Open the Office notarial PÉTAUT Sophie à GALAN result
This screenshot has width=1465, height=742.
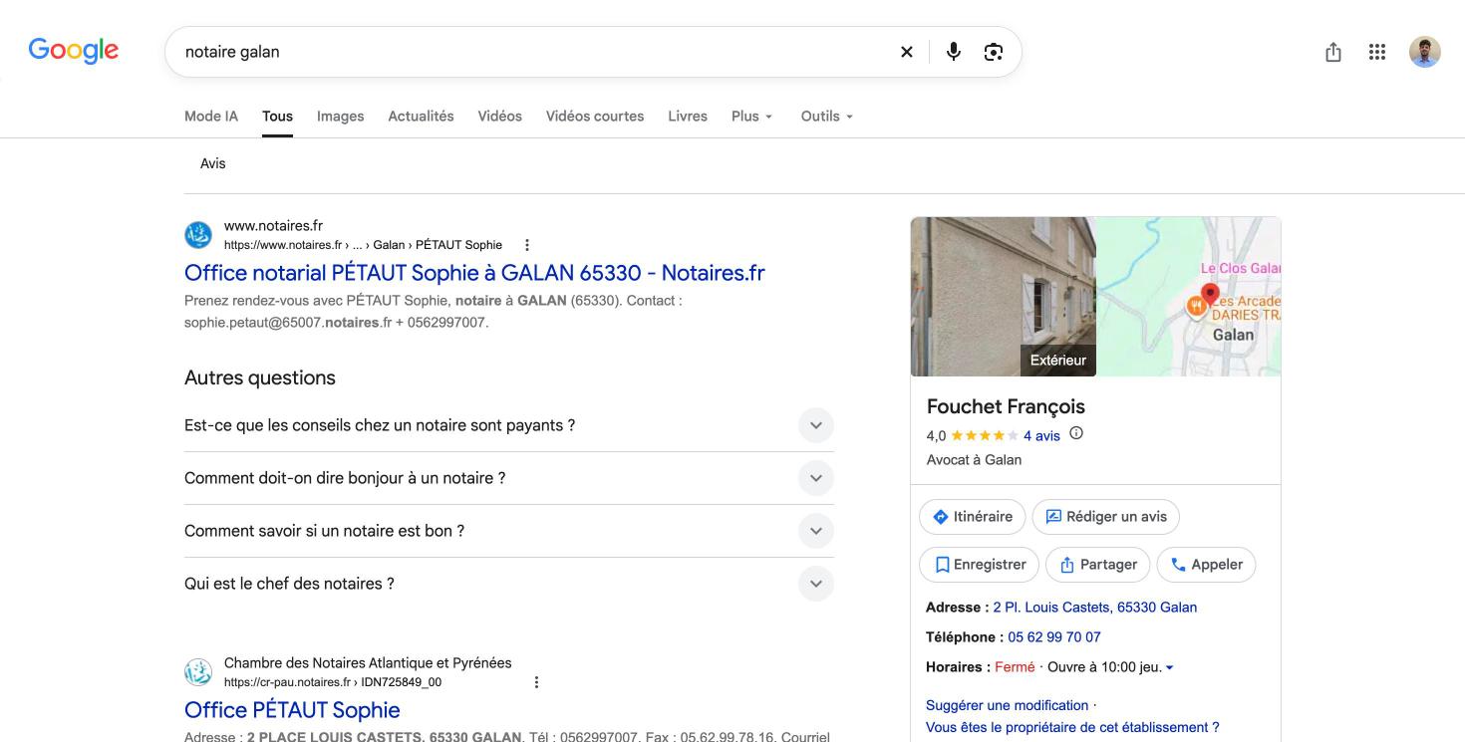(474, 273)
